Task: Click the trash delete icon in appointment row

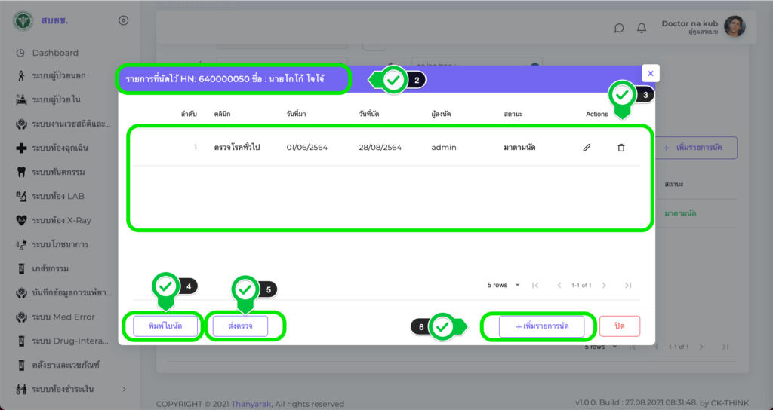Action: click(621, 148)
